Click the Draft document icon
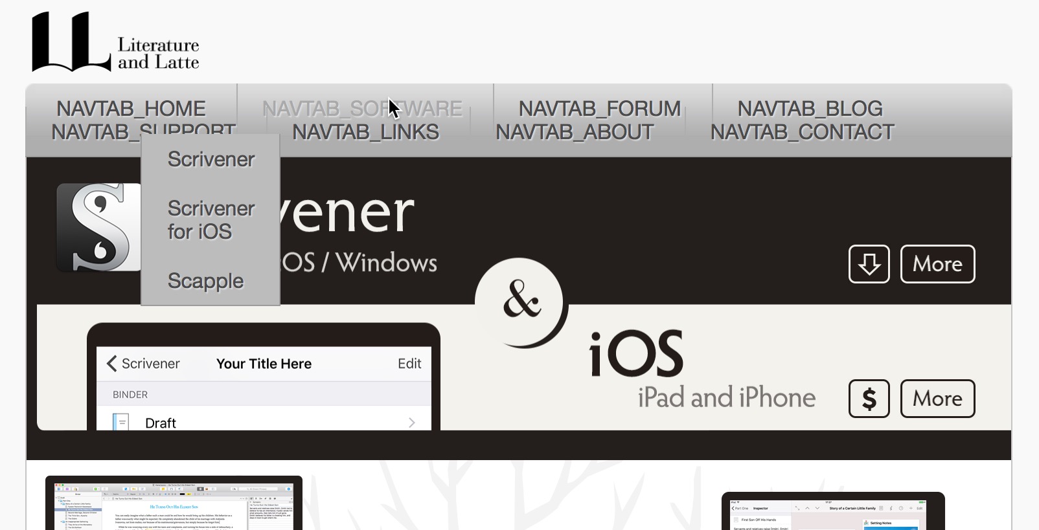 point(120,422)
